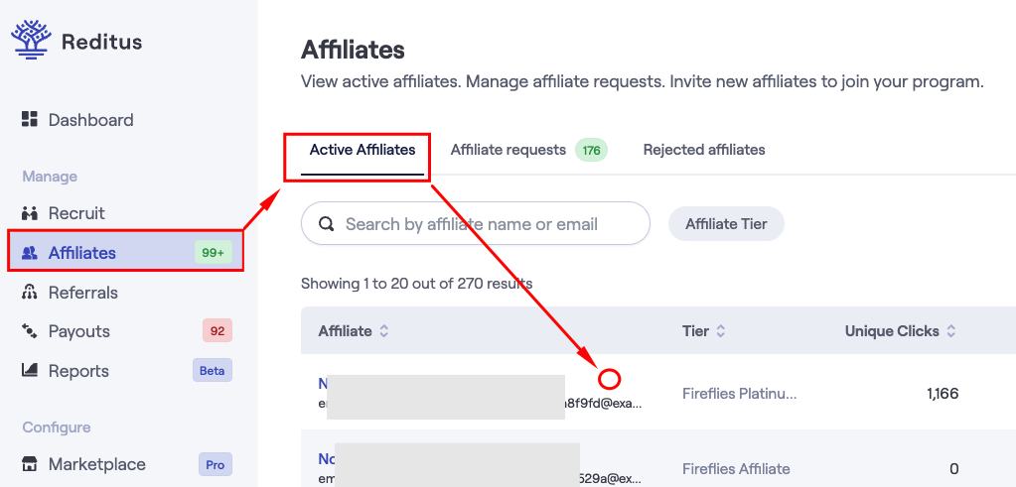Open Dashboard via its grid icon
The width and height of the screenshot is (1016, 487).
30,119
